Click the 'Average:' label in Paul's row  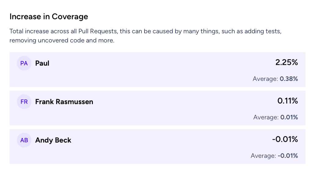pyautogui.click(x=265, y=79)
